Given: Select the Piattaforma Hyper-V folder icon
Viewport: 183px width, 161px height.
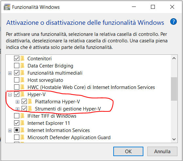Looking at the screenshot, I should 30,102.
